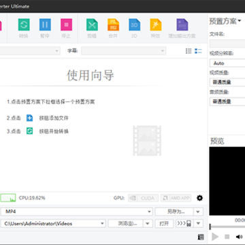Click the pink Stop toolbar icon

click(x=66, y=24)
